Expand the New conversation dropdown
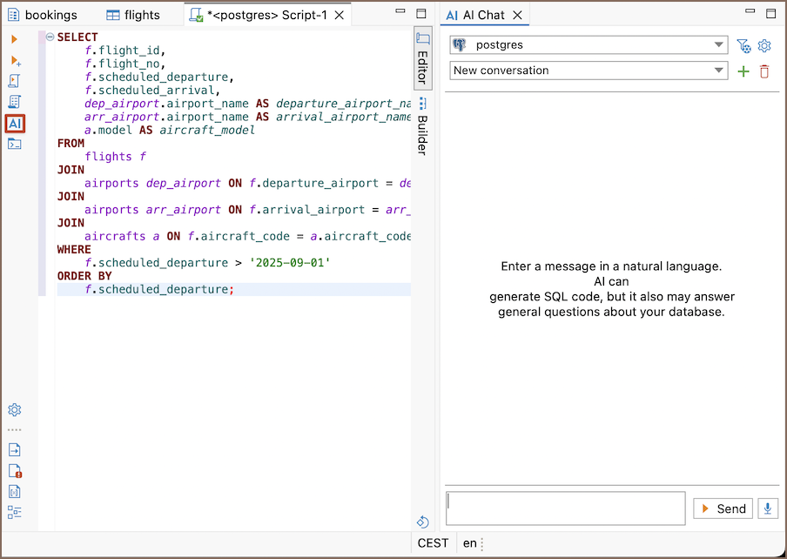The height and width of the screenshot is (559, 787). [589, 71]
